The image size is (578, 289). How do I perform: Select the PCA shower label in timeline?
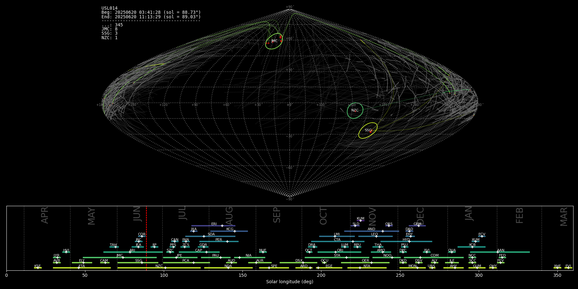click(186, 261)
